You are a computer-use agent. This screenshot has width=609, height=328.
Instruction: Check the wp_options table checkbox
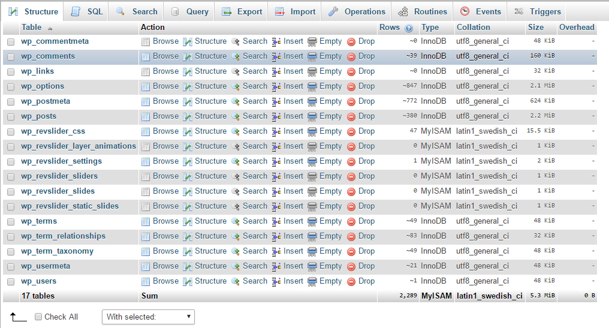(11, 87)
